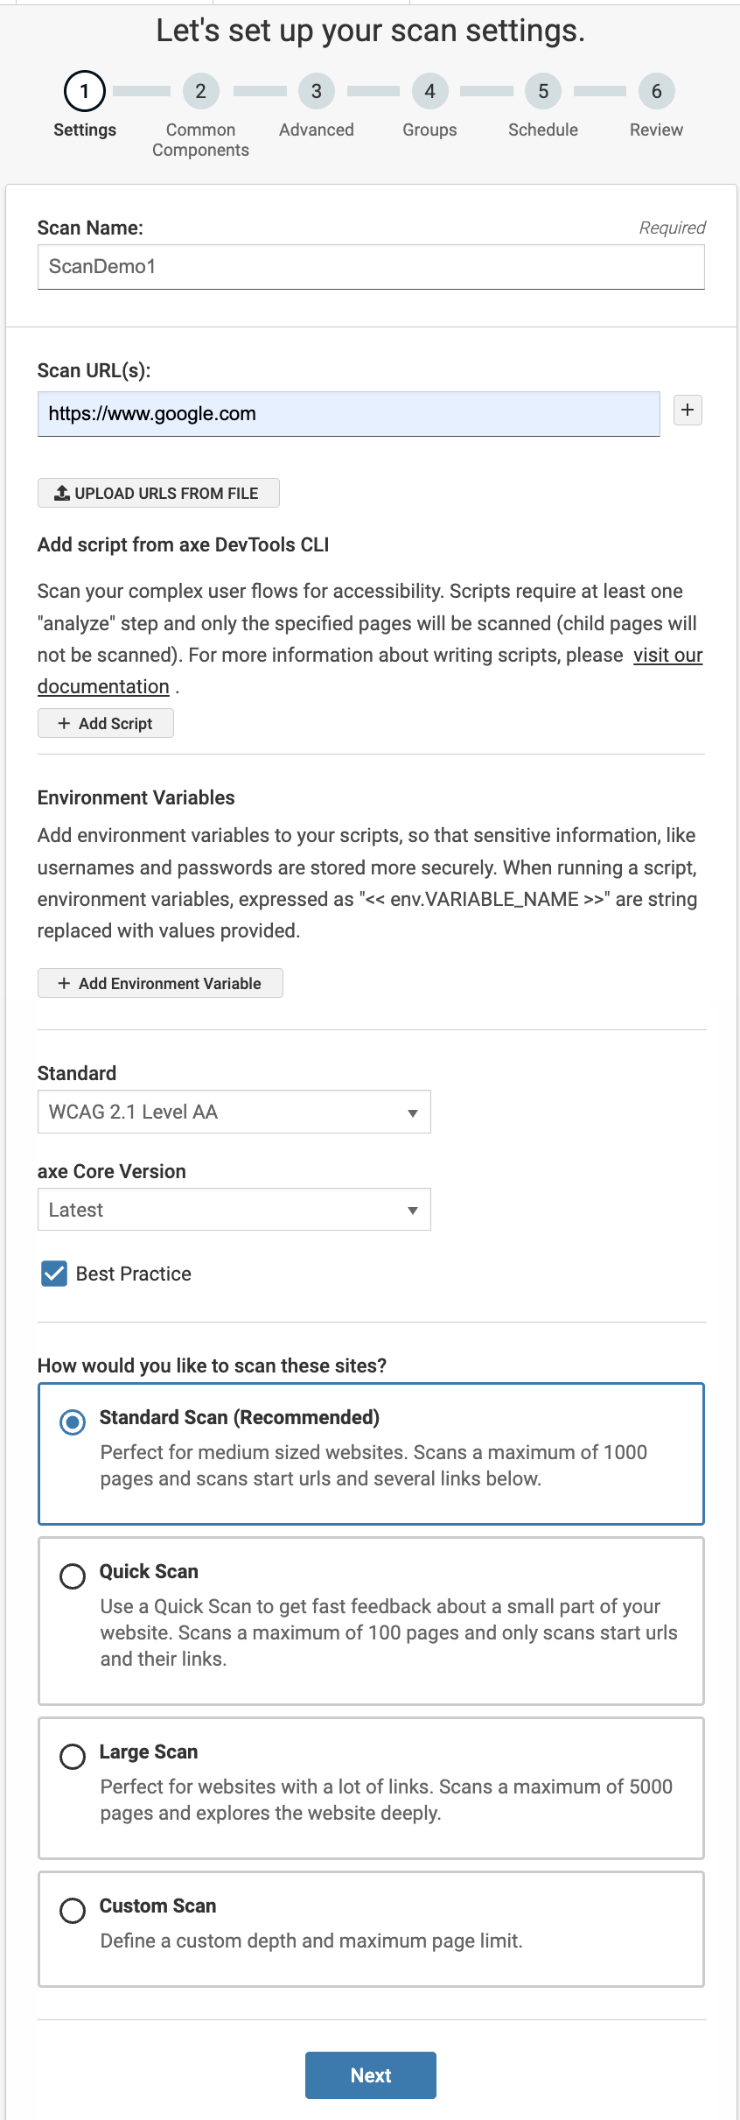
Task: Click step 5 Schedule circle
Action: 543,91
